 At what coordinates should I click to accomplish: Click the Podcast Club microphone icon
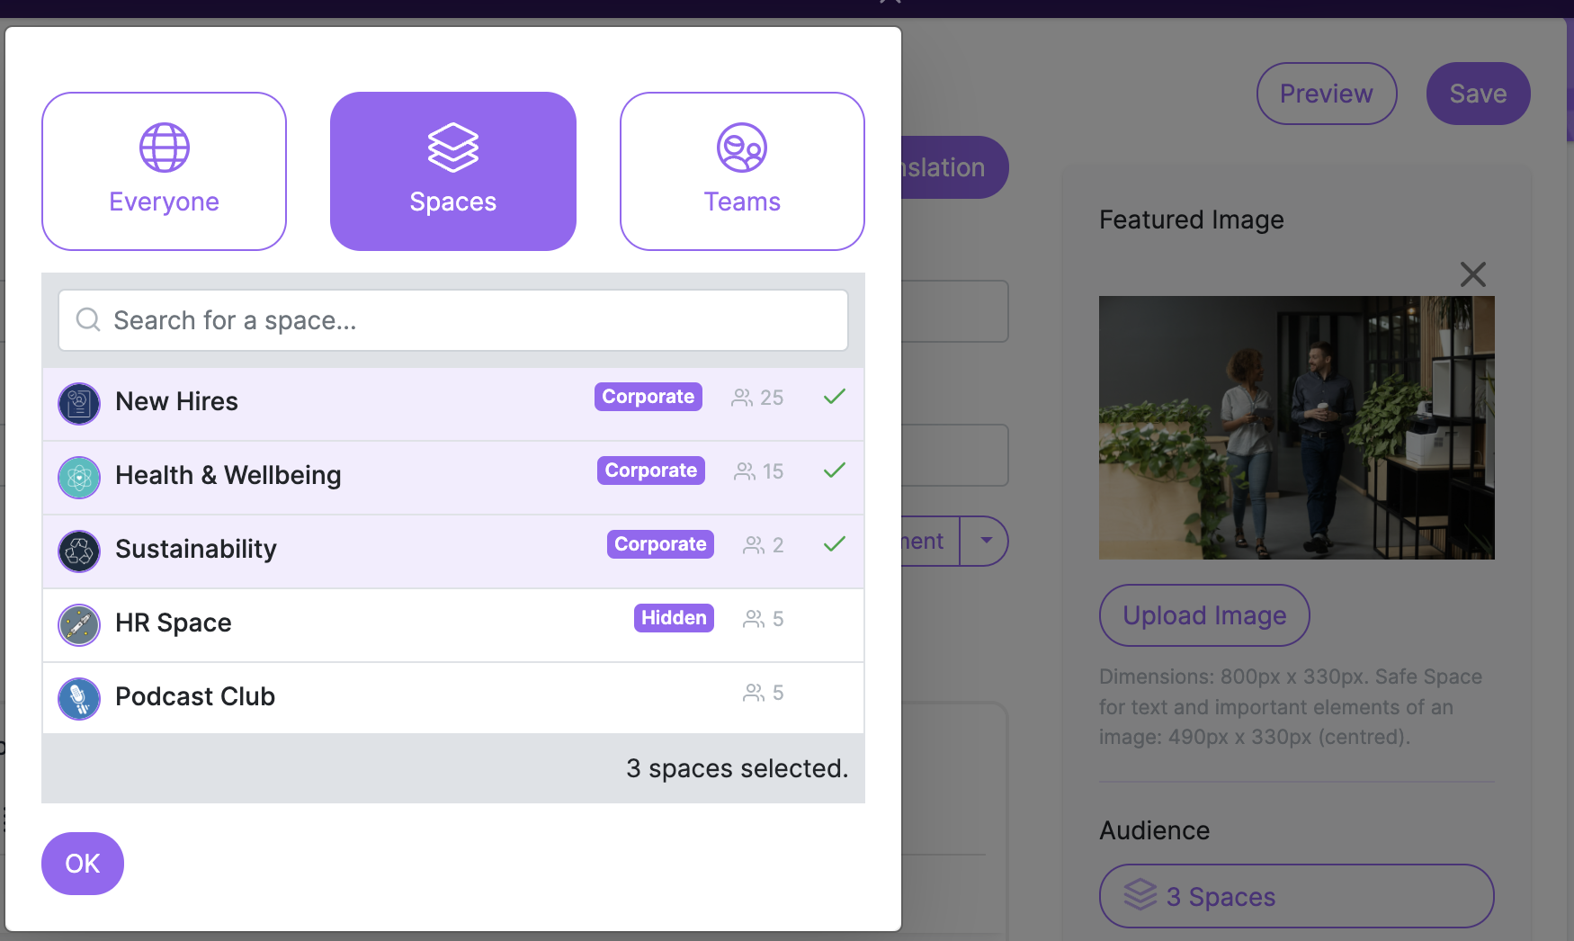[x=79, y=698]
